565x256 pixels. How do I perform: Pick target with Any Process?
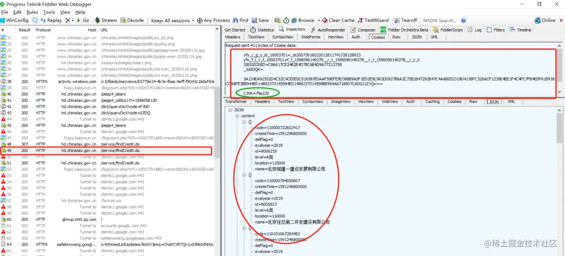point(213,20)
